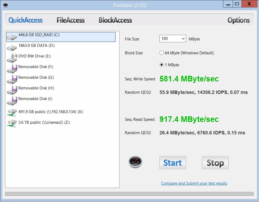
Task: Click the DATA (D:) hard drive icon
Action: [x=12, y=48]
